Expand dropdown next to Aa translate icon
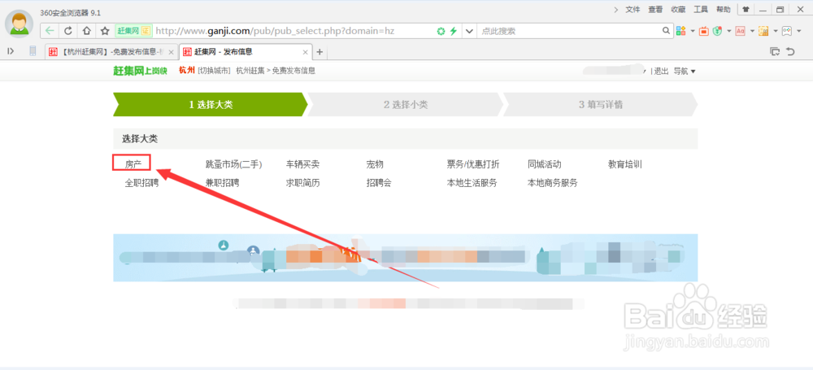 752,31
